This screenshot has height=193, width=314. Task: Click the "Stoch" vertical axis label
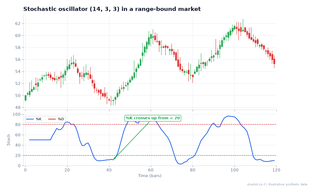(x=9, y=140)
